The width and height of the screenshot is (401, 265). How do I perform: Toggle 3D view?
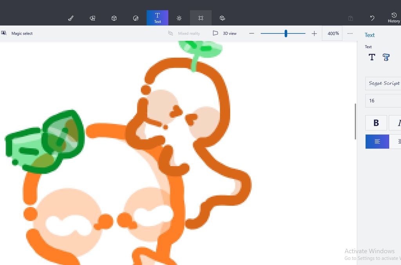pos(225,33)
